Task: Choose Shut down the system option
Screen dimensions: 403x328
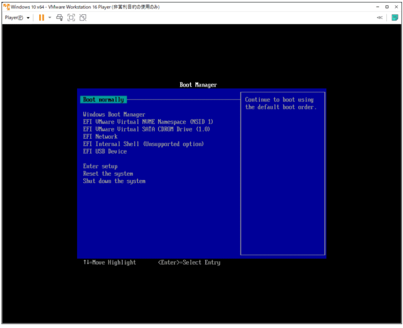Action: pyautogui.click(x=114, y=181)
